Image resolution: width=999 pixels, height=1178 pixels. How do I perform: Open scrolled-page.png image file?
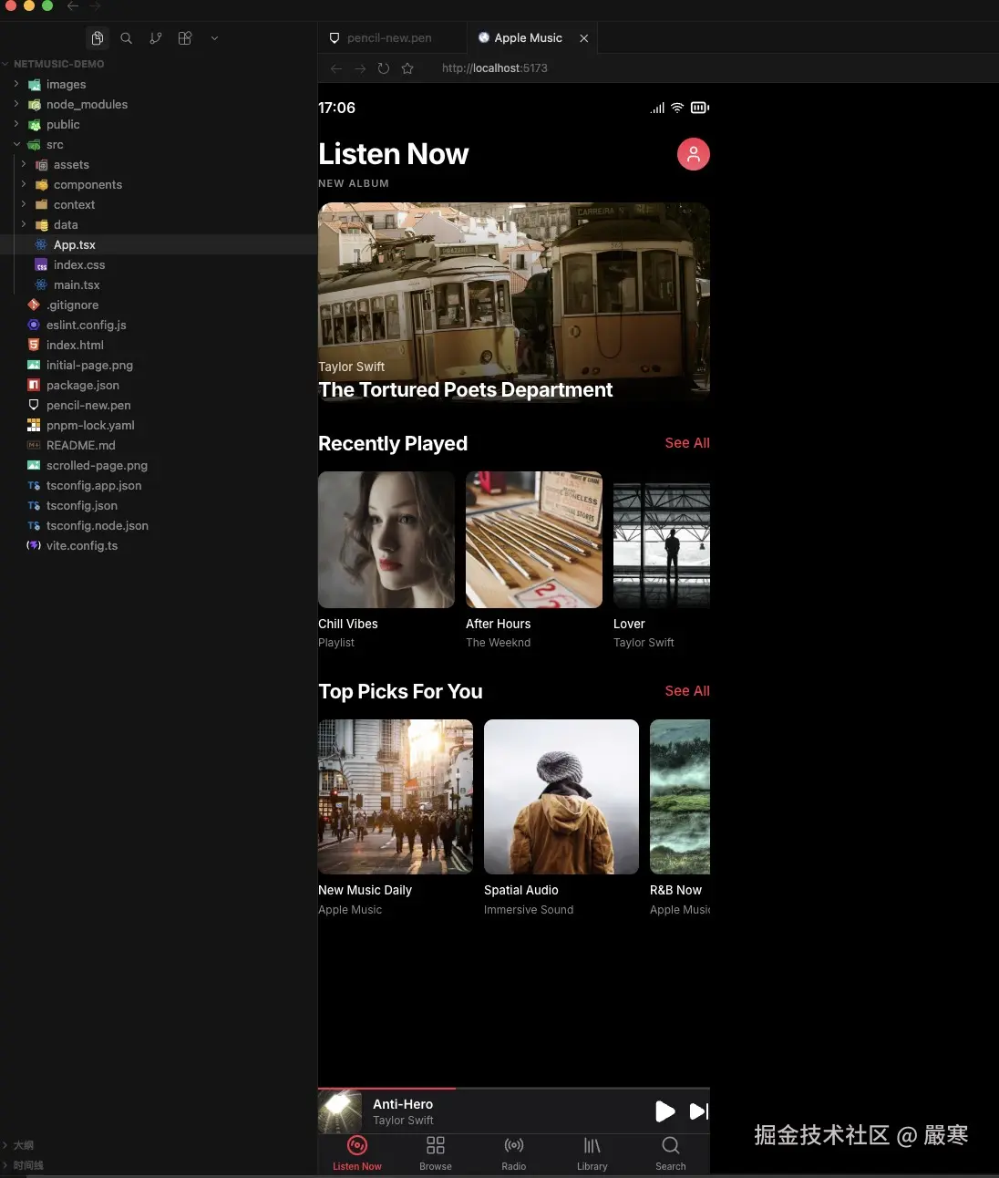(x=159, y=466)
